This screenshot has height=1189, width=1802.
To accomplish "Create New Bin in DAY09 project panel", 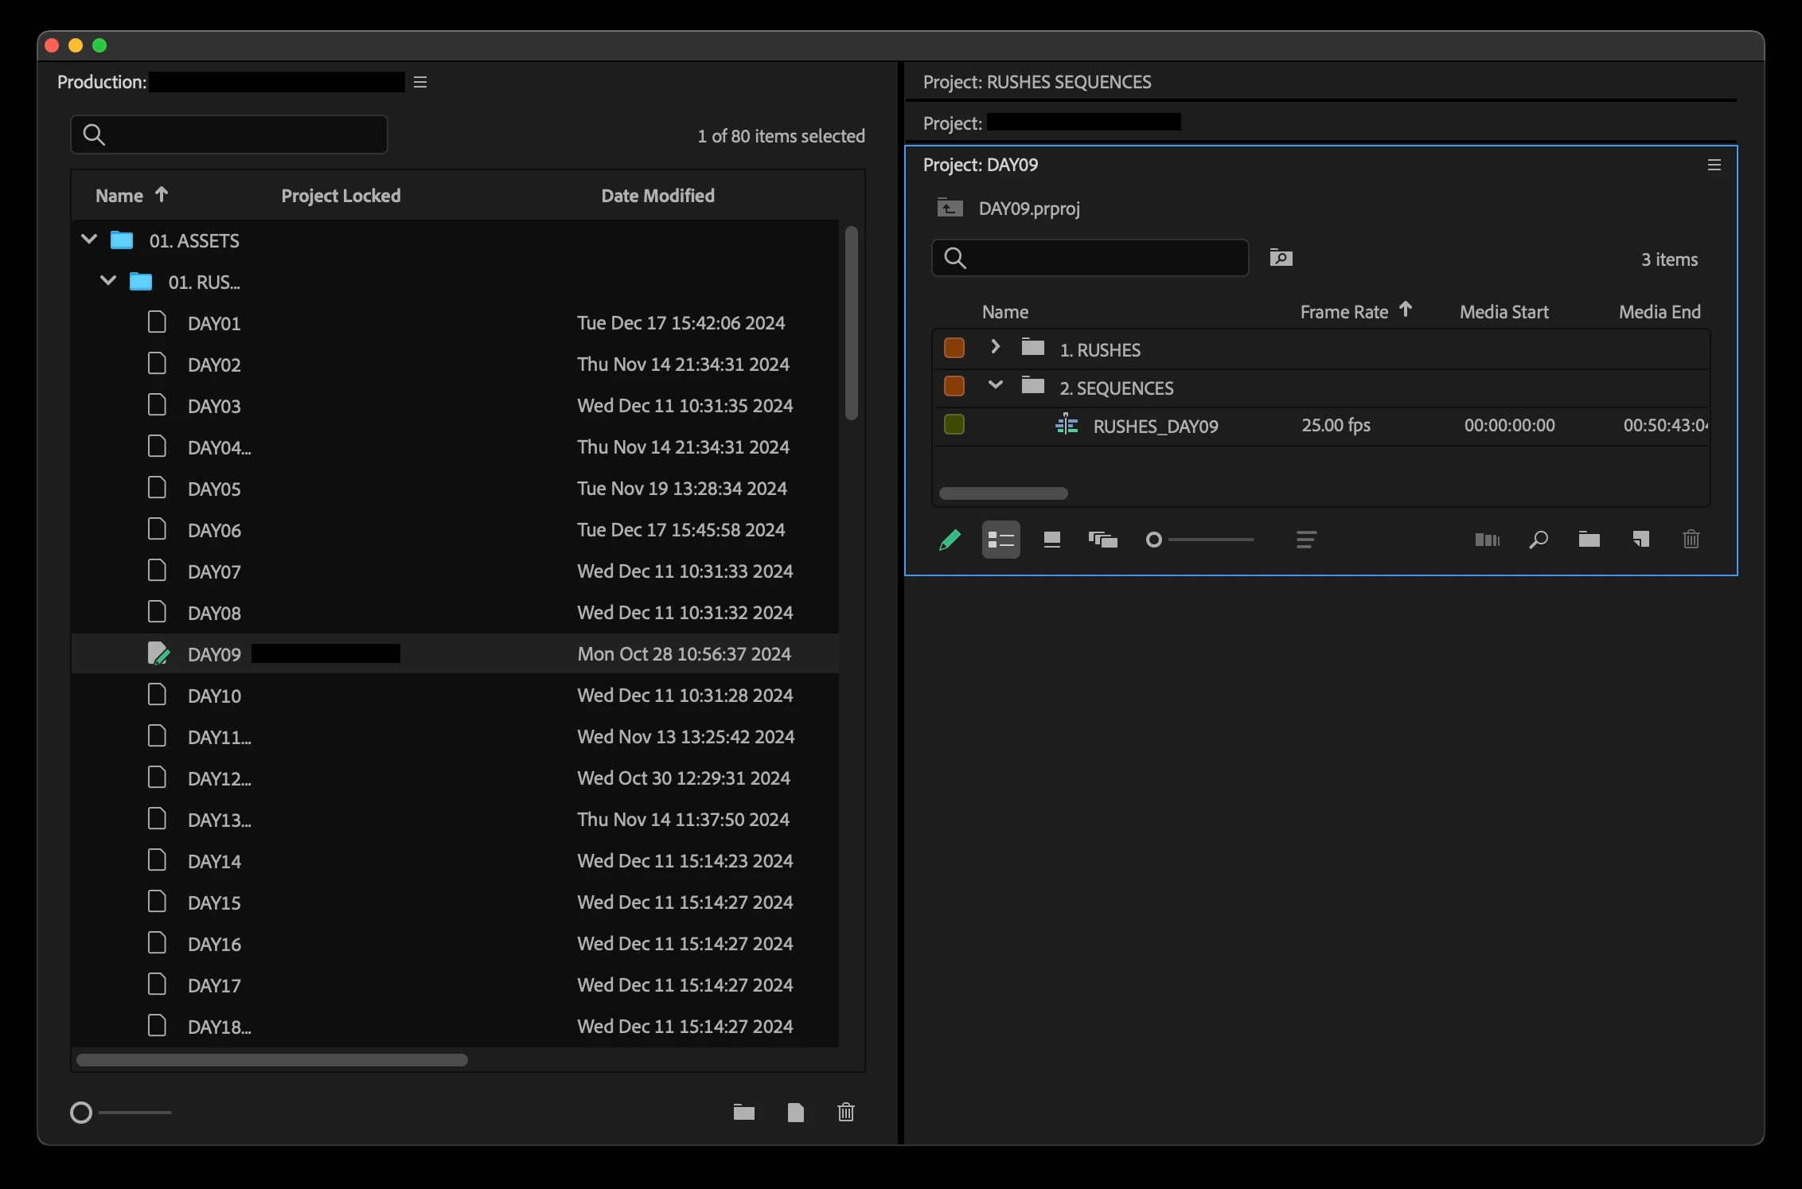I will point(1589,540).
